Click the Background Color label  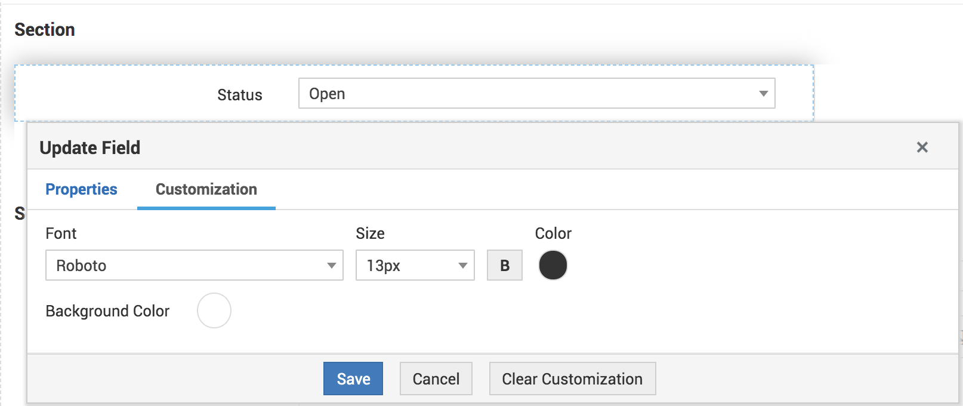(107, 311)
